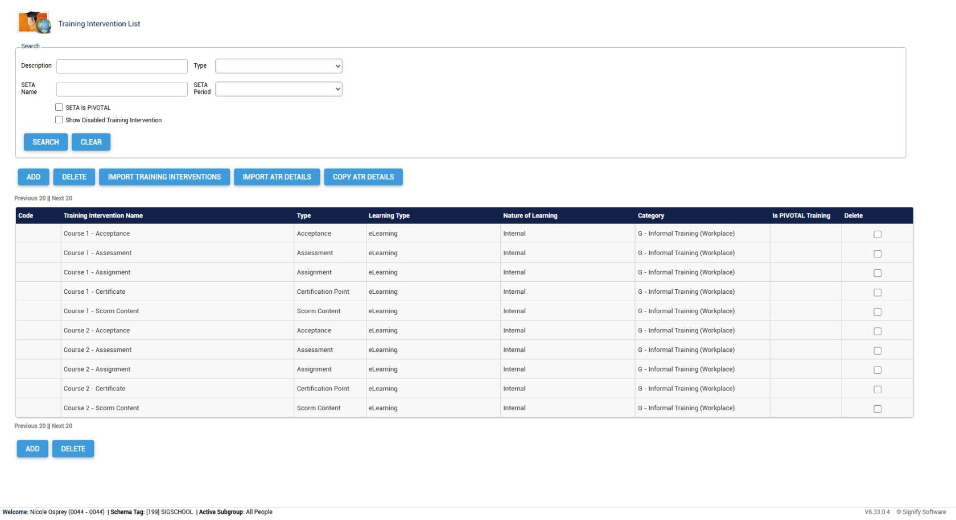956x520 pixels.
Task: Check delete box for Course 1 - Certificate
Action: tap(877, 292)
